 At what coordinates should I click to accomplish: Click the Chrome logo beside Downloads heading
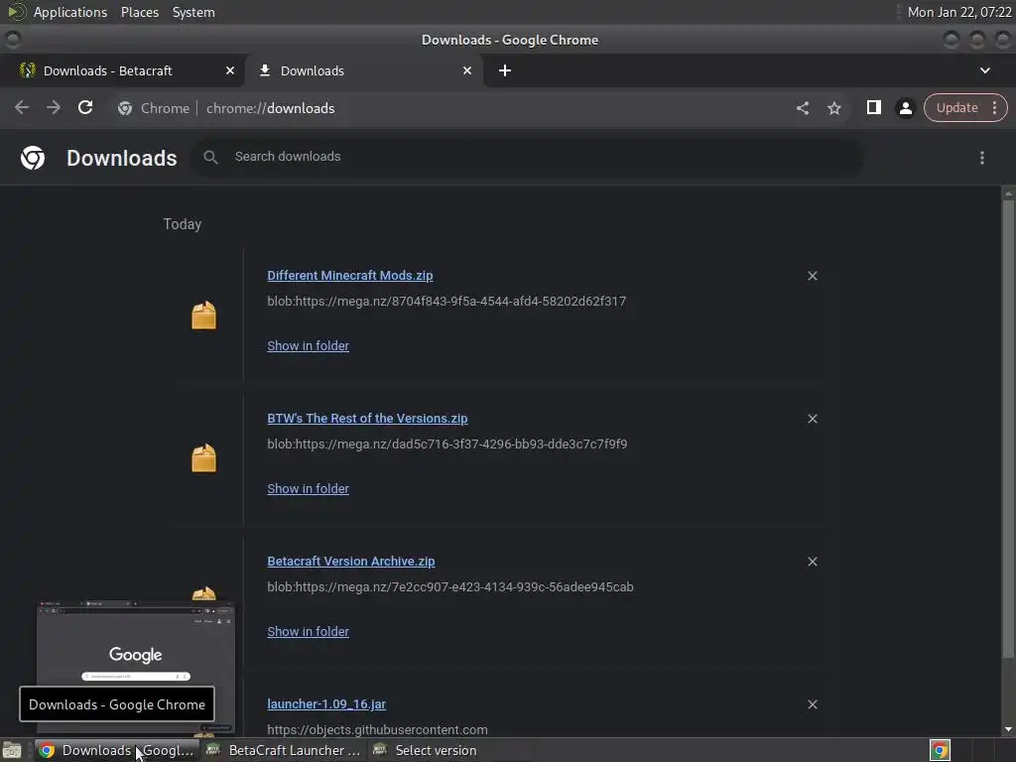coord(33,158)
